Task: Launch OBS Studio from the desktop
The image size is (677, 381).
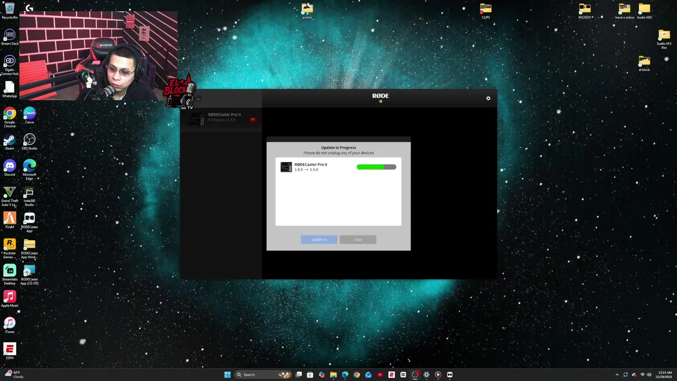Action: tap(29, 142)
